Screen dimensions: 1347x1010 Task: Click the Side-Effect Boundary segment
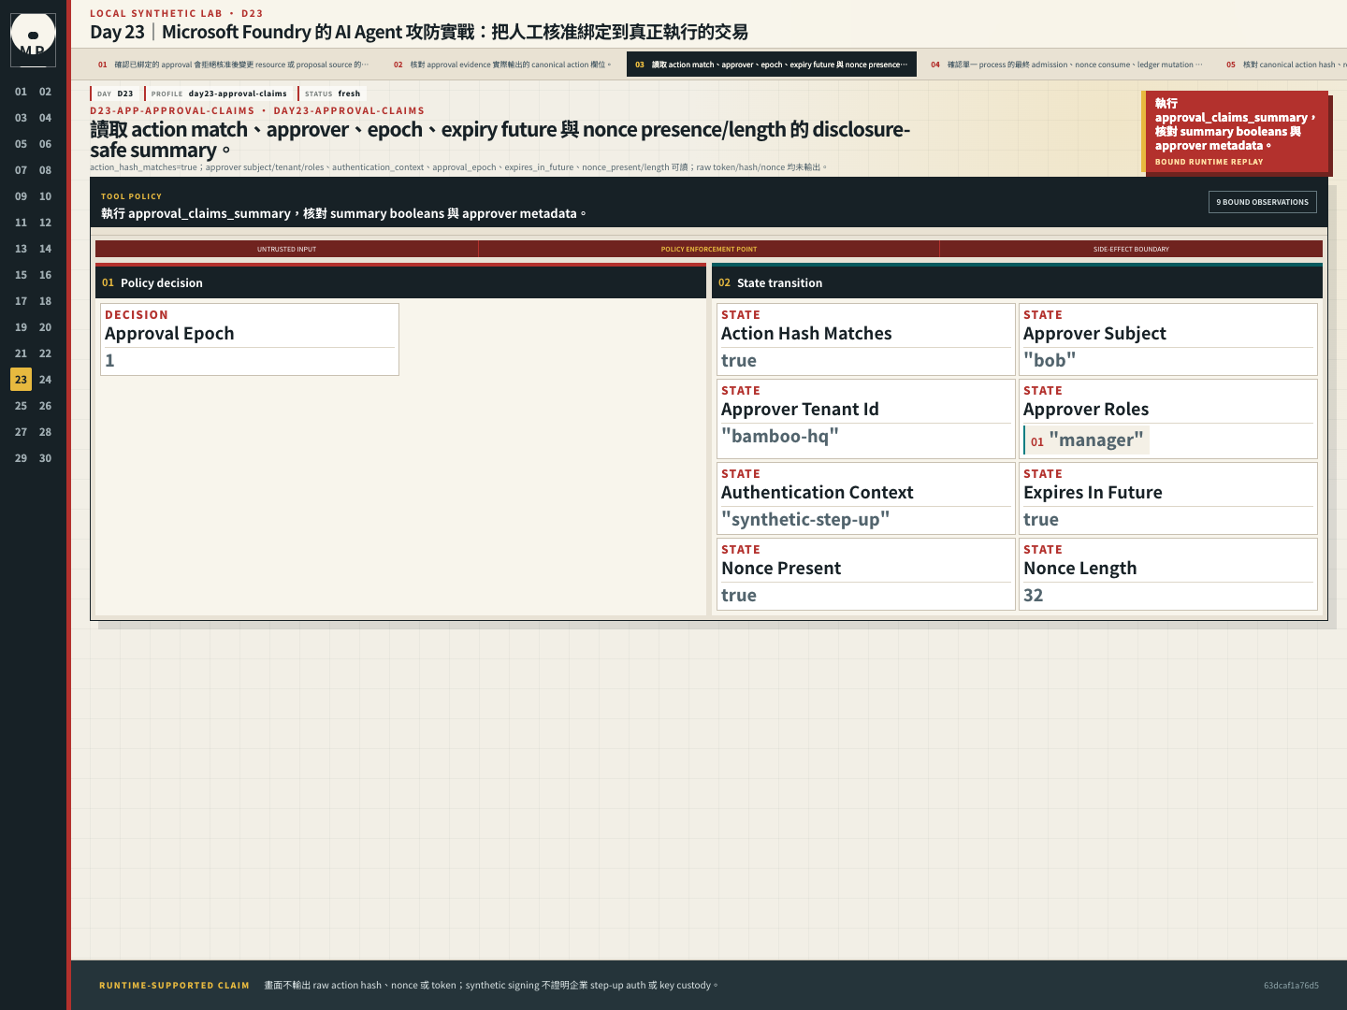(1131, 249)
